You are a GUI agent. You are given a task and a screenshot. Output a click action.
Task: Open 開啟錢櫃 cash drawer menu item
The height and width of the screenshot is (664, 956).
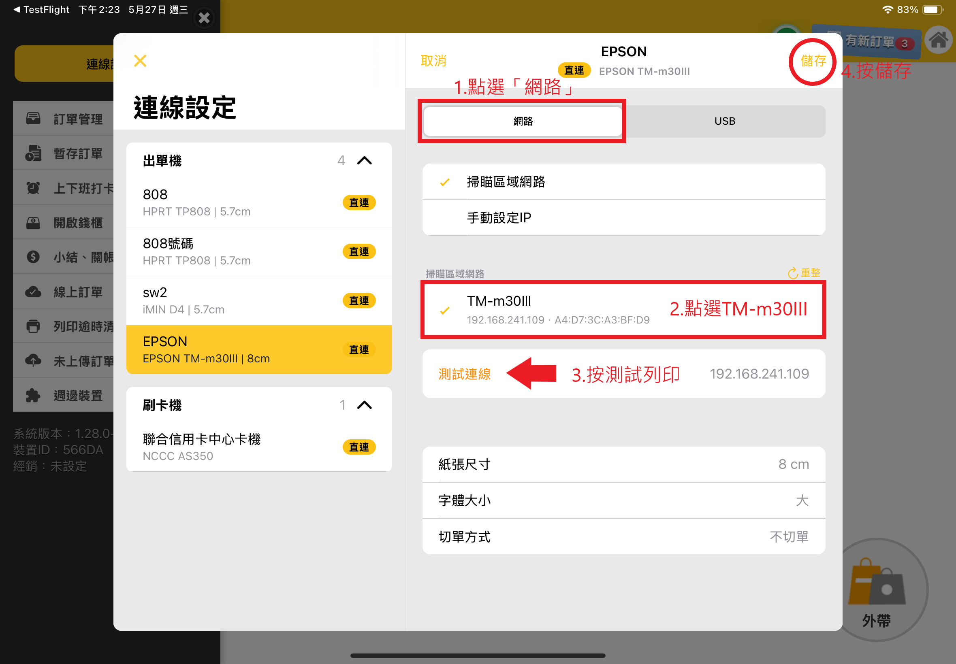click(x=63, y=223)
